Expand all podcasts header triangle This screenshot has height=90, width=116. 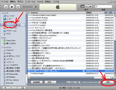pyautogui.click(x=29, y=13)
